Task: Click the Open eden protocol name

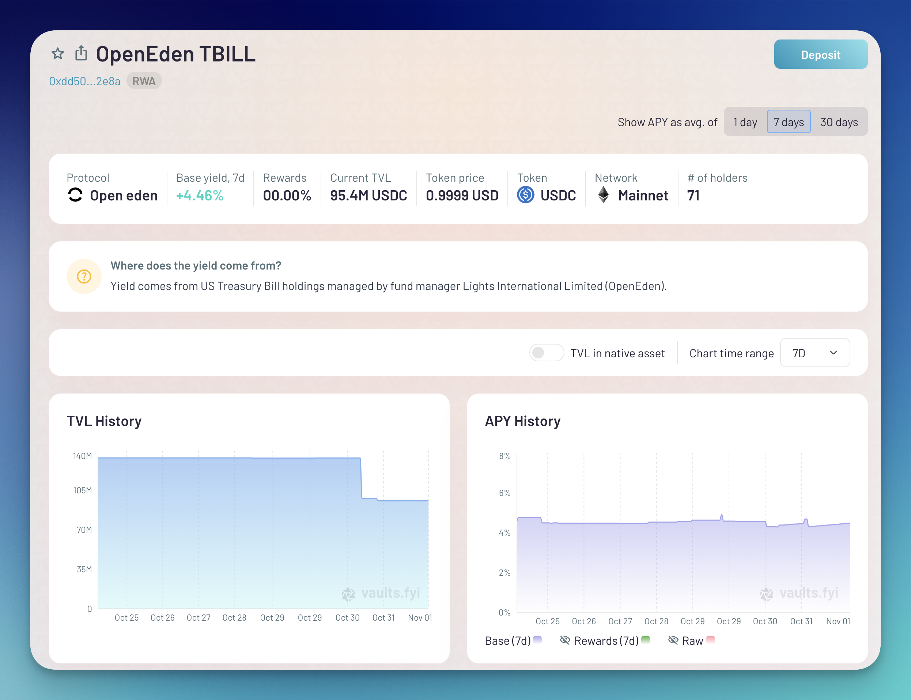Action: point(124,195)
